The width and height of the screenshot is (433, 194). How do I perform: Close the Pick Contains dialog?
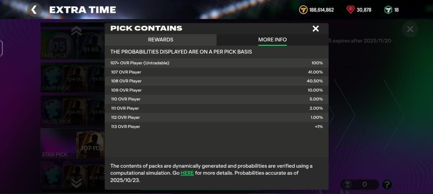coord(315,29)
